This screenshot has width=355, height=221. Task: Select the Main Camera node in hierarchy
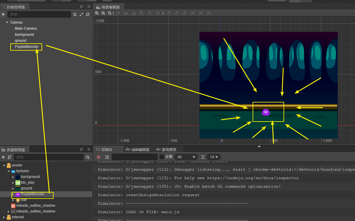point(26,28)
